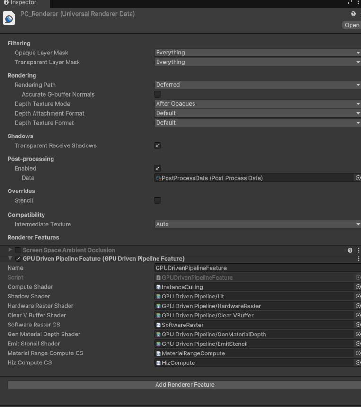Click the Open button

click(352, 25)
